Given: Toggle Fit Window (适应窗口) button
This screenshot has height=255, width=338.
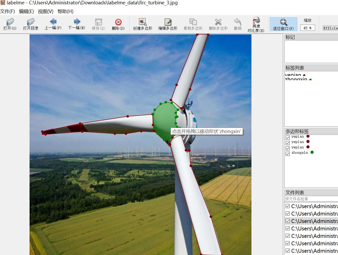Looking at the screenshot, I should coord(283,24).
